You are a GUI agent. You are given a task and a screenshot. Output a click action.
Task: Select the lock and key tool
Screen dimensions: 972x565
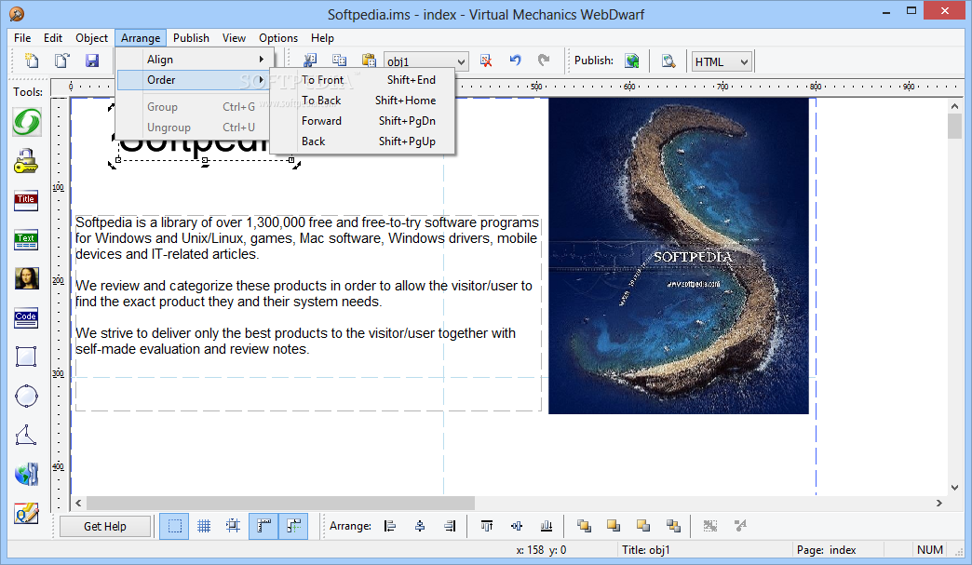tap(27, 161)
